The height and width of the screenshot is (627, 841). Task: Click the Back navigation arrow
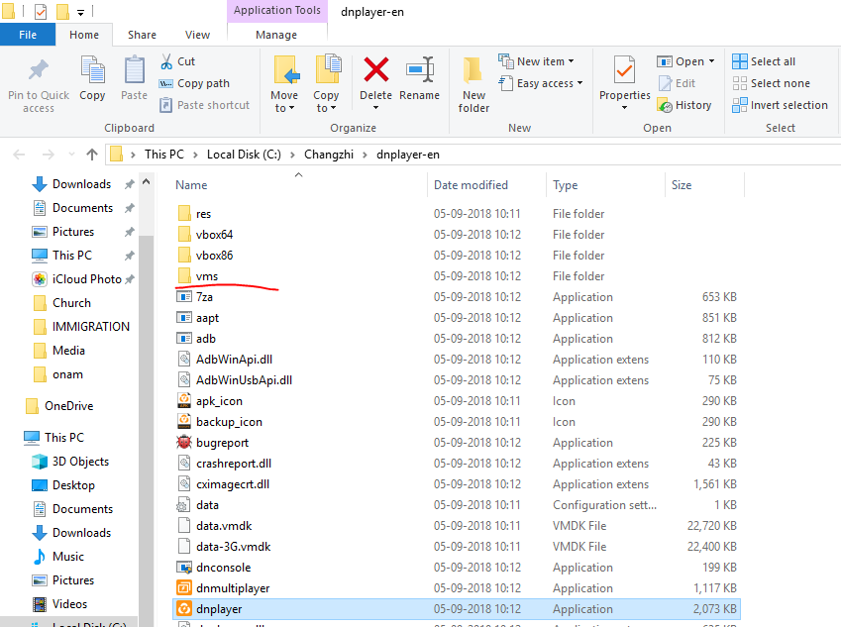point(19,155)
